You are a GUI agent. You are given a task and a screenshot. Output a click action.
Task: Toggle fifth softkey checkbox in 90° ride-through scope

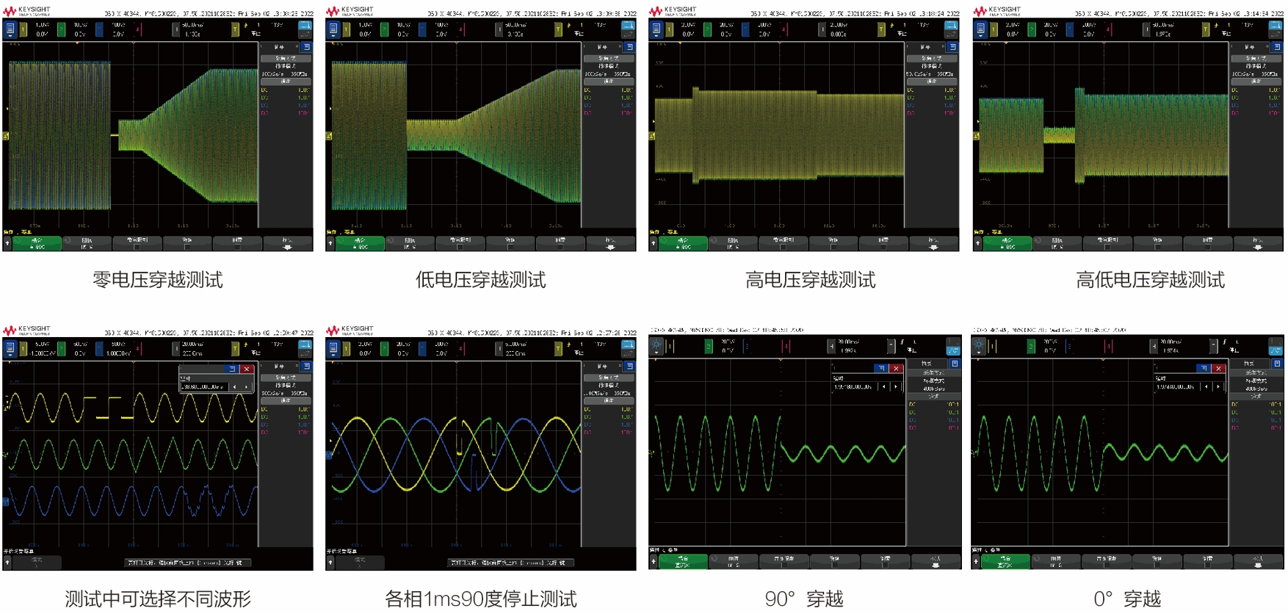click(885, 566)
